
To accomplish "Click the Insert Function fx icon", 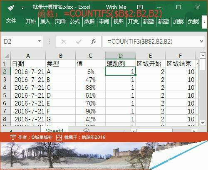I will 94,42.
